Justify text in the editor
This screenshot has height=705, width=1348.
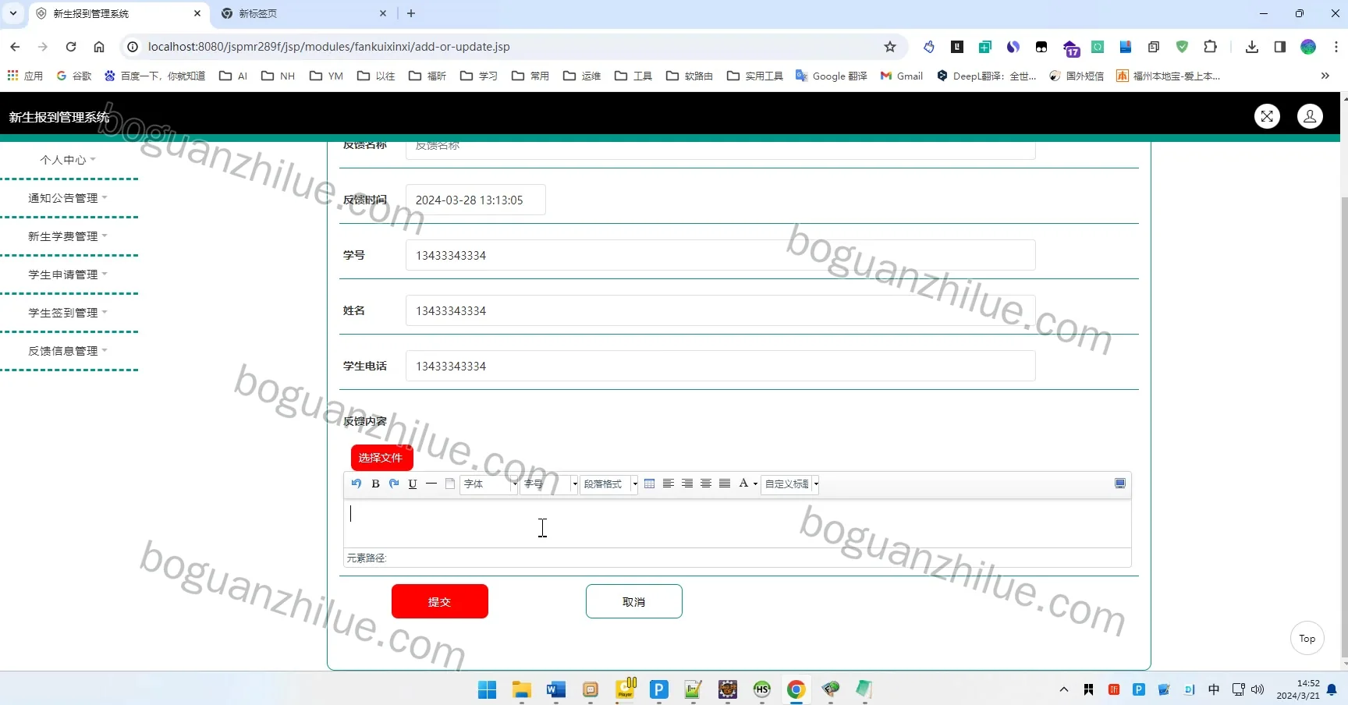[725, 484]
